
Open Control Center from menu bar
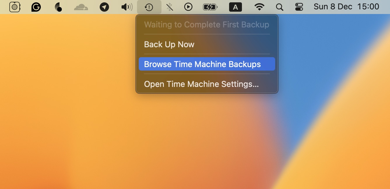pyautogui.click(x=299, y=7)
